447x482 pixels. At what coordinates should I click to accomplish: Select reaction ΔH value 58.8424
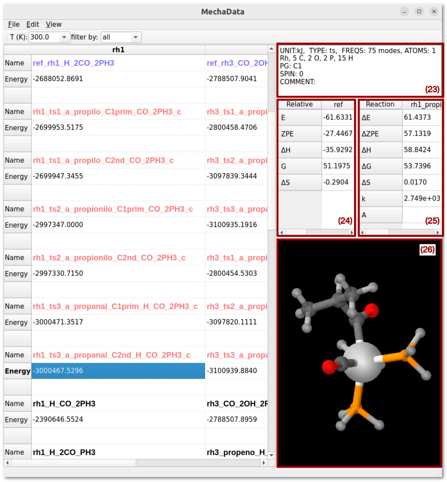tap(422, 150)
